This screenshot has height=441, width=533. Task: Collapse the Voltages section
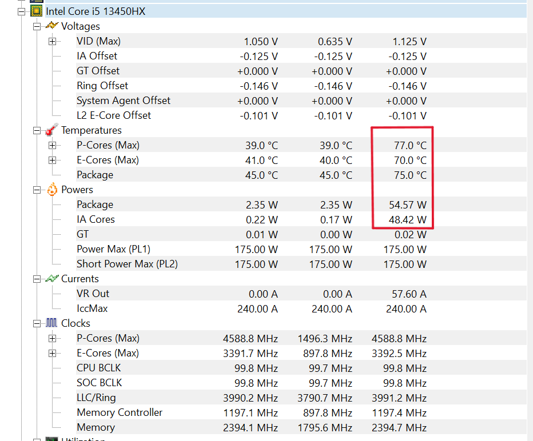[x=37, y=26]
